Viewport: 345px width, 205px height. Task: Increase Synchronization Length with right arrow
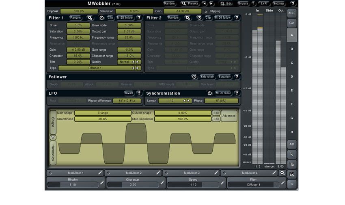pos(189,101)
